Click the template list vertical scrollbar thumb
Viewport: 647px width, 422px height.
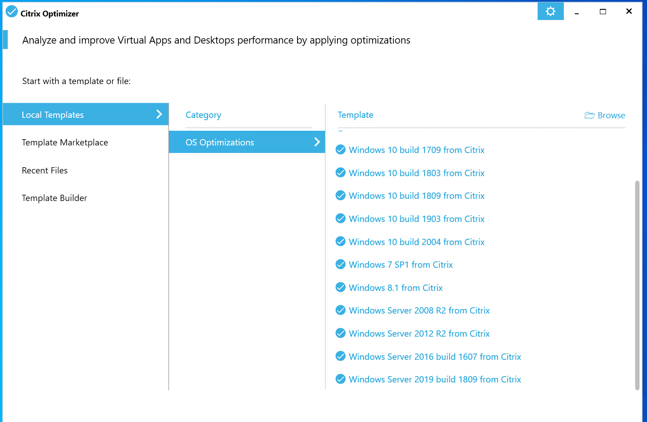click(x=637, y=285)
